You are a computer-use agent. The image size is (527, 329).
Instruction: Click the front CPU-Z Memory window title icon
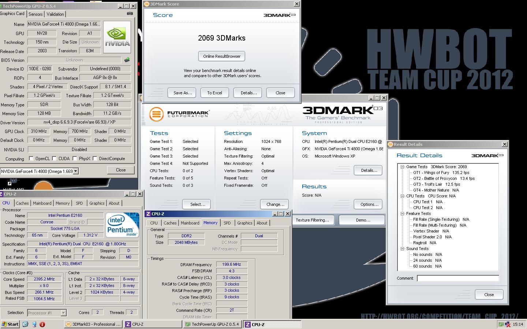pyautogui.click(x=148, y=214)
